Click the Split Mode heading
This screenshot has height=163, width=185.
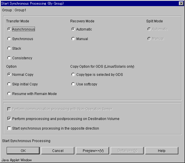coord(155,21)
